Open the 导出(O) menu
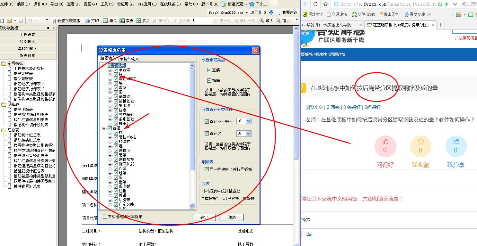 click(57, 4)
